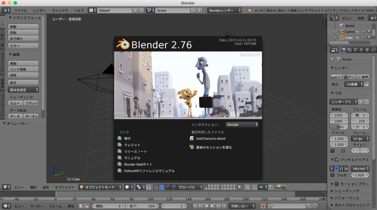Enable the フルサ checkbox
This screenshot has width=377, height=210.
coord(332,175)
